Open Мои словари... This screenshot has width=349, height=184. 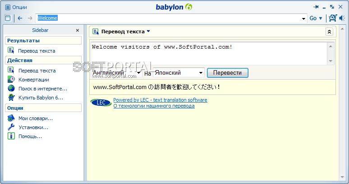(x=36, y=118)
